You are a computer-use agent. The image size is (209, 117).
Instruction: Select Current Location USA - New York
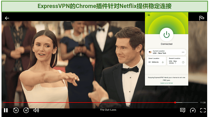pyautogui.click(x=166, y=52)
